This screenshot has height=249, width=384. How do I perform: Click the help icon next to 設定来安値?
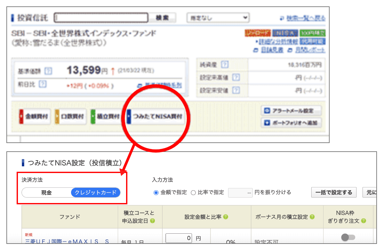coord(236,90)
